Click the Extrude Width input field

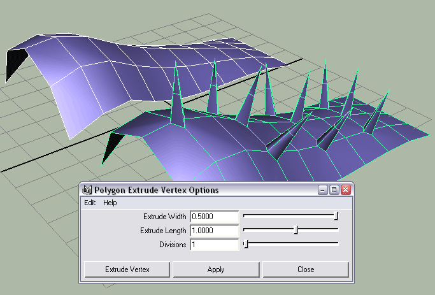(x=214, y=217)
